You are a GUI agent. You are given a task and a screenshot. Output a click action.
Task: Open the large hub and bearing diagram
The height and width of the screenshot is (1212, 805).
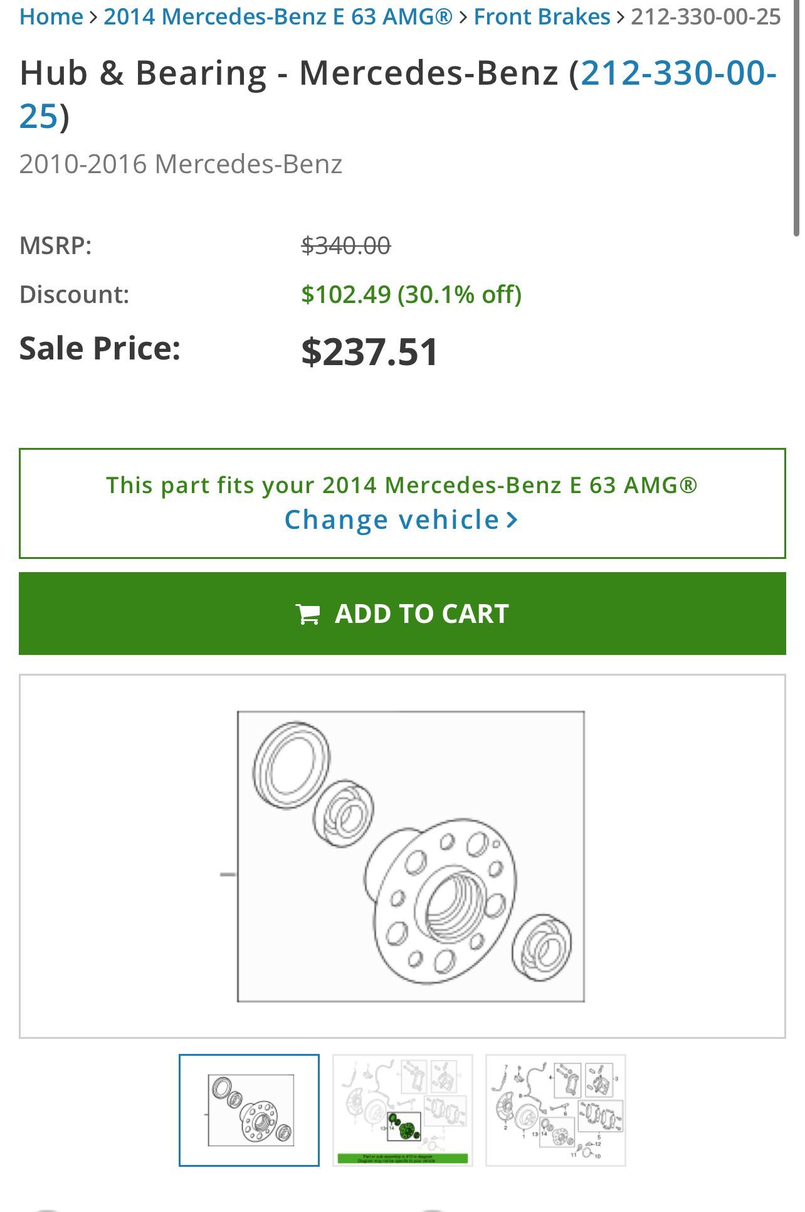411,856
